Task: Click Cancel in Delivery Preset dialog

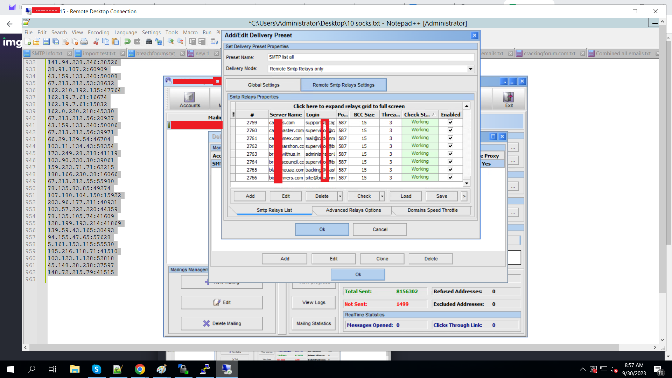Action: coord(380,230)
